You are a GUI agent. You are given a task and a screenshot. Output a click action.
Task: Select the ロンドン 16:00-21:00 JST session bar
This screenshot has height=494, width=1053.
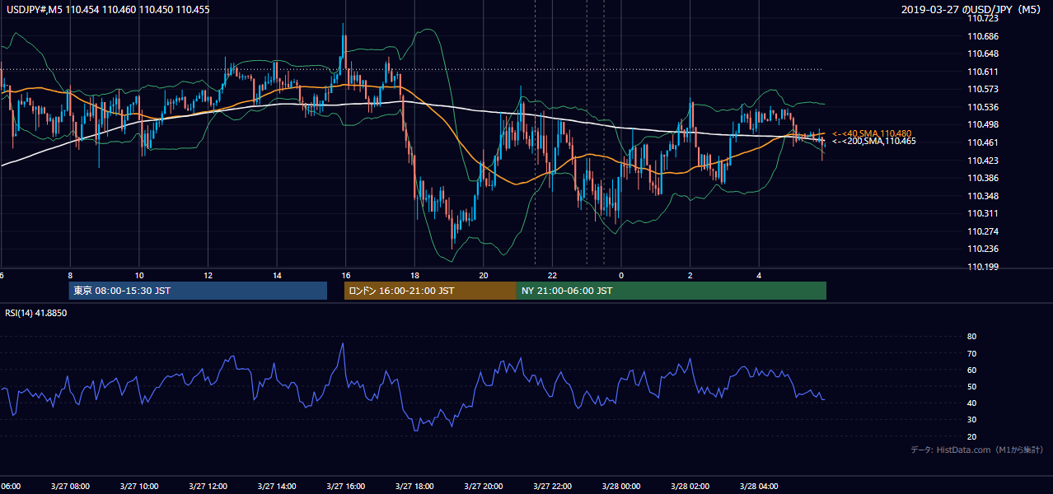(430, 291)
